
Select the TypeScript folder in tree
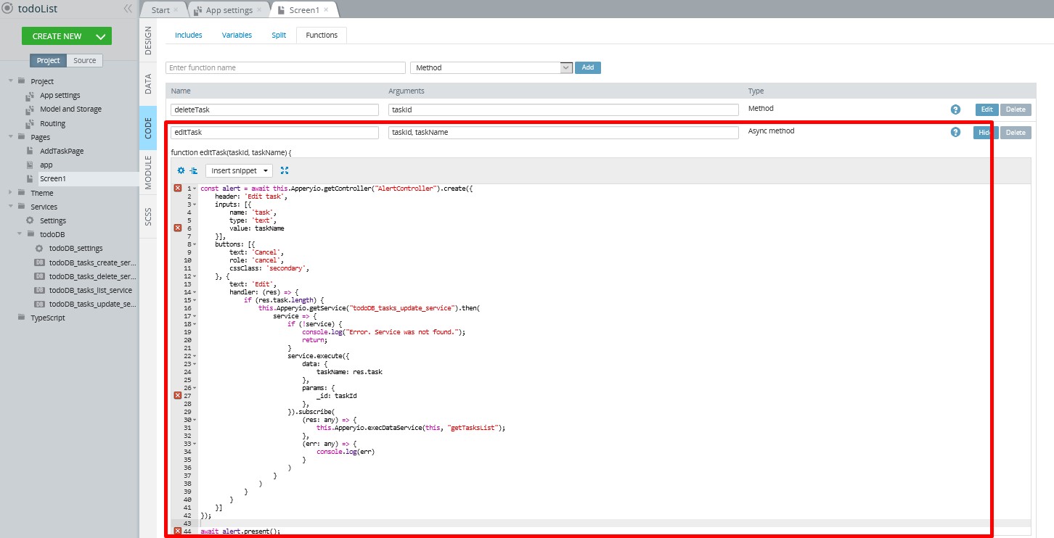[48, 318]
